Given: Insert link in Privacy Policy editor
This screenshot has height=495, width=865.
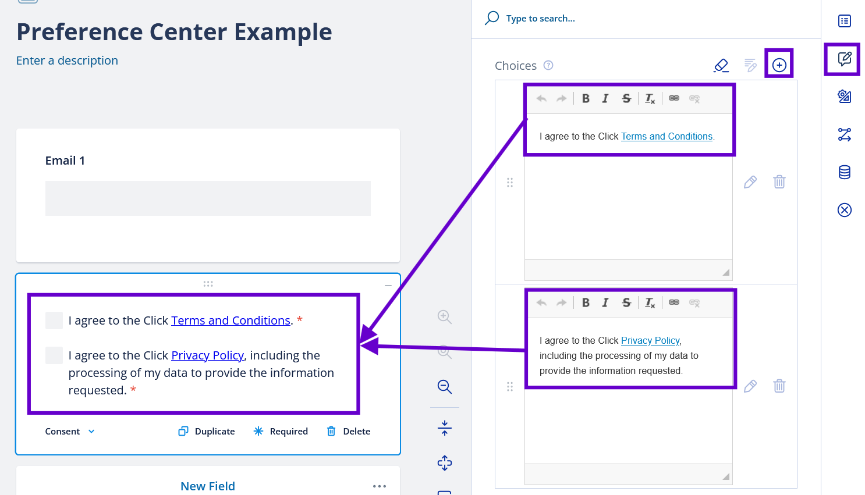Looking at the screenshot, I should click(674, 302).
